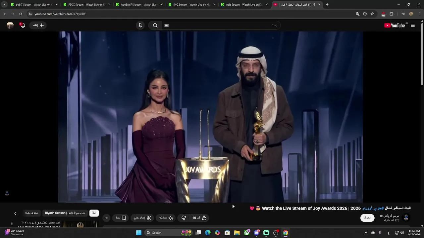Open the Windows Start menu

tap(139, 233)
